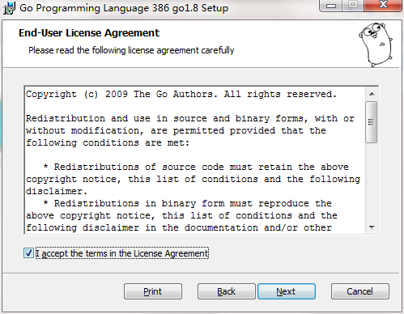Click the maximize button in title bar
Viewport: 404px width, 314px height.
click(353, 6)
